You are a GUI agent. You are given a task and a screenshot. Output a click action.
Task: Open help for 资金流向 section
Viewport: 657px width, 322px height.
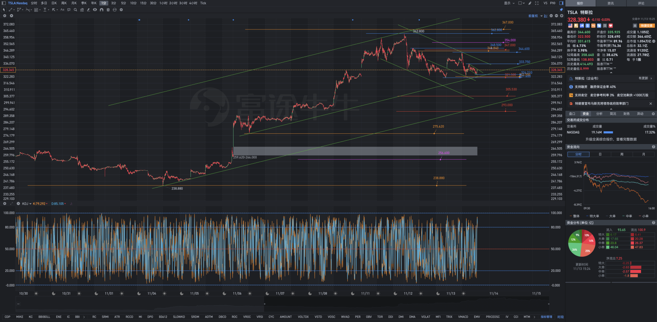point(653,147)
